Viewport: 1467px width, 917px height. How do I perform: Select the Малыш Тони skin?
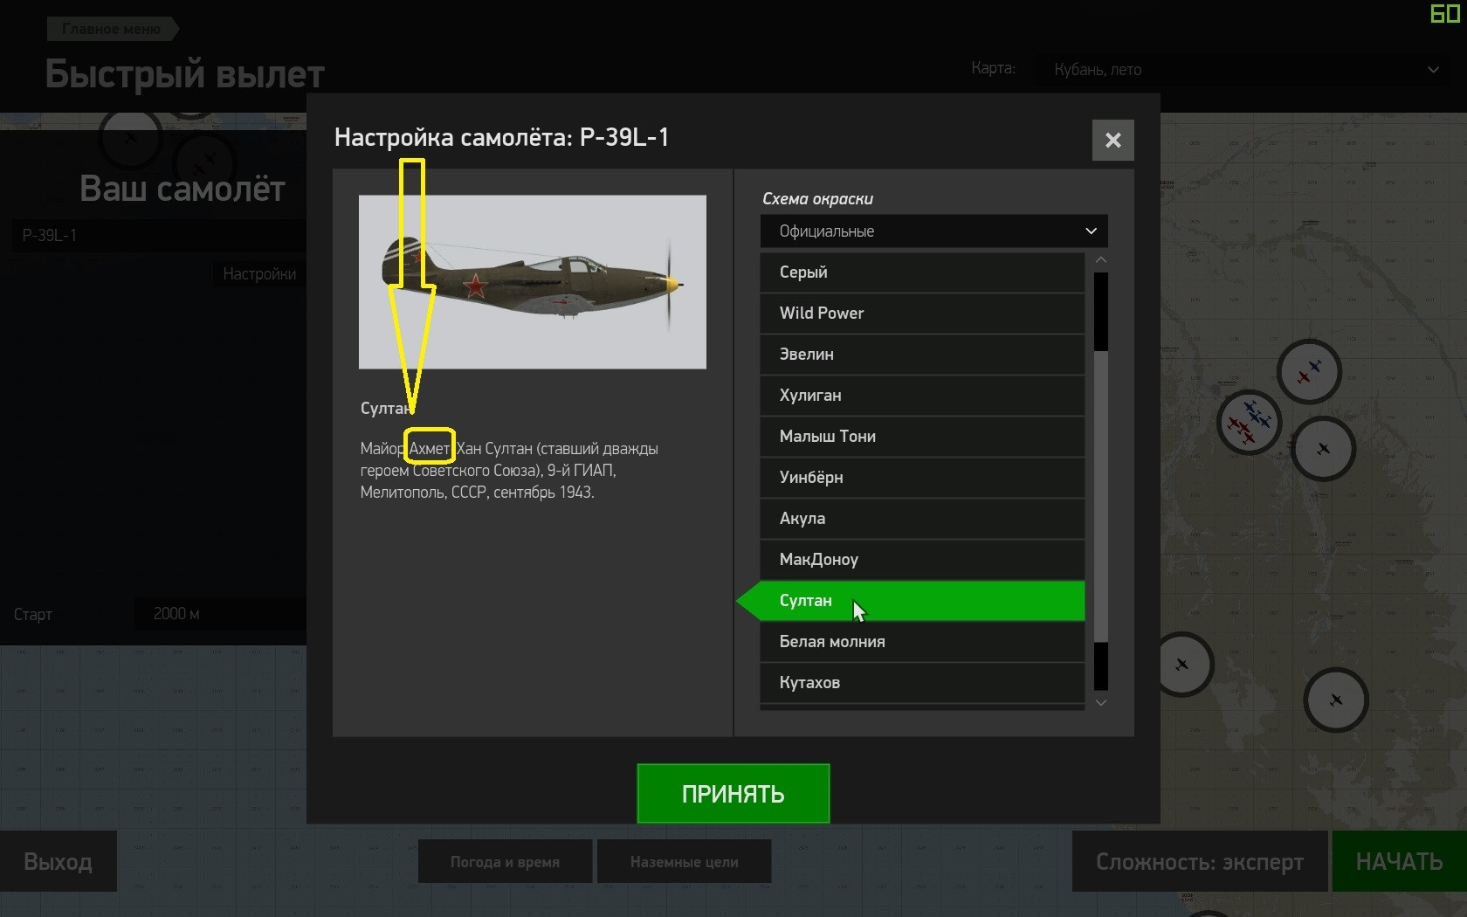coord(922,437)
